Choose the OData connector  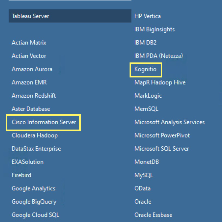tap(142, 188)
